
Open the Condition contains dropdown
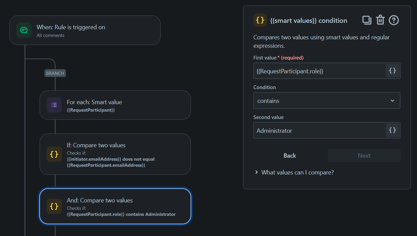[x=326, y=101]
